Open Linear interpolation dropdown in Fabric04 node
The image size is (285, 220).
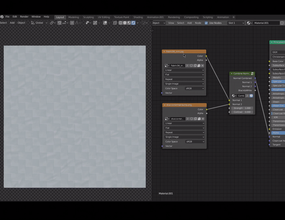click(x=184, y=70)
